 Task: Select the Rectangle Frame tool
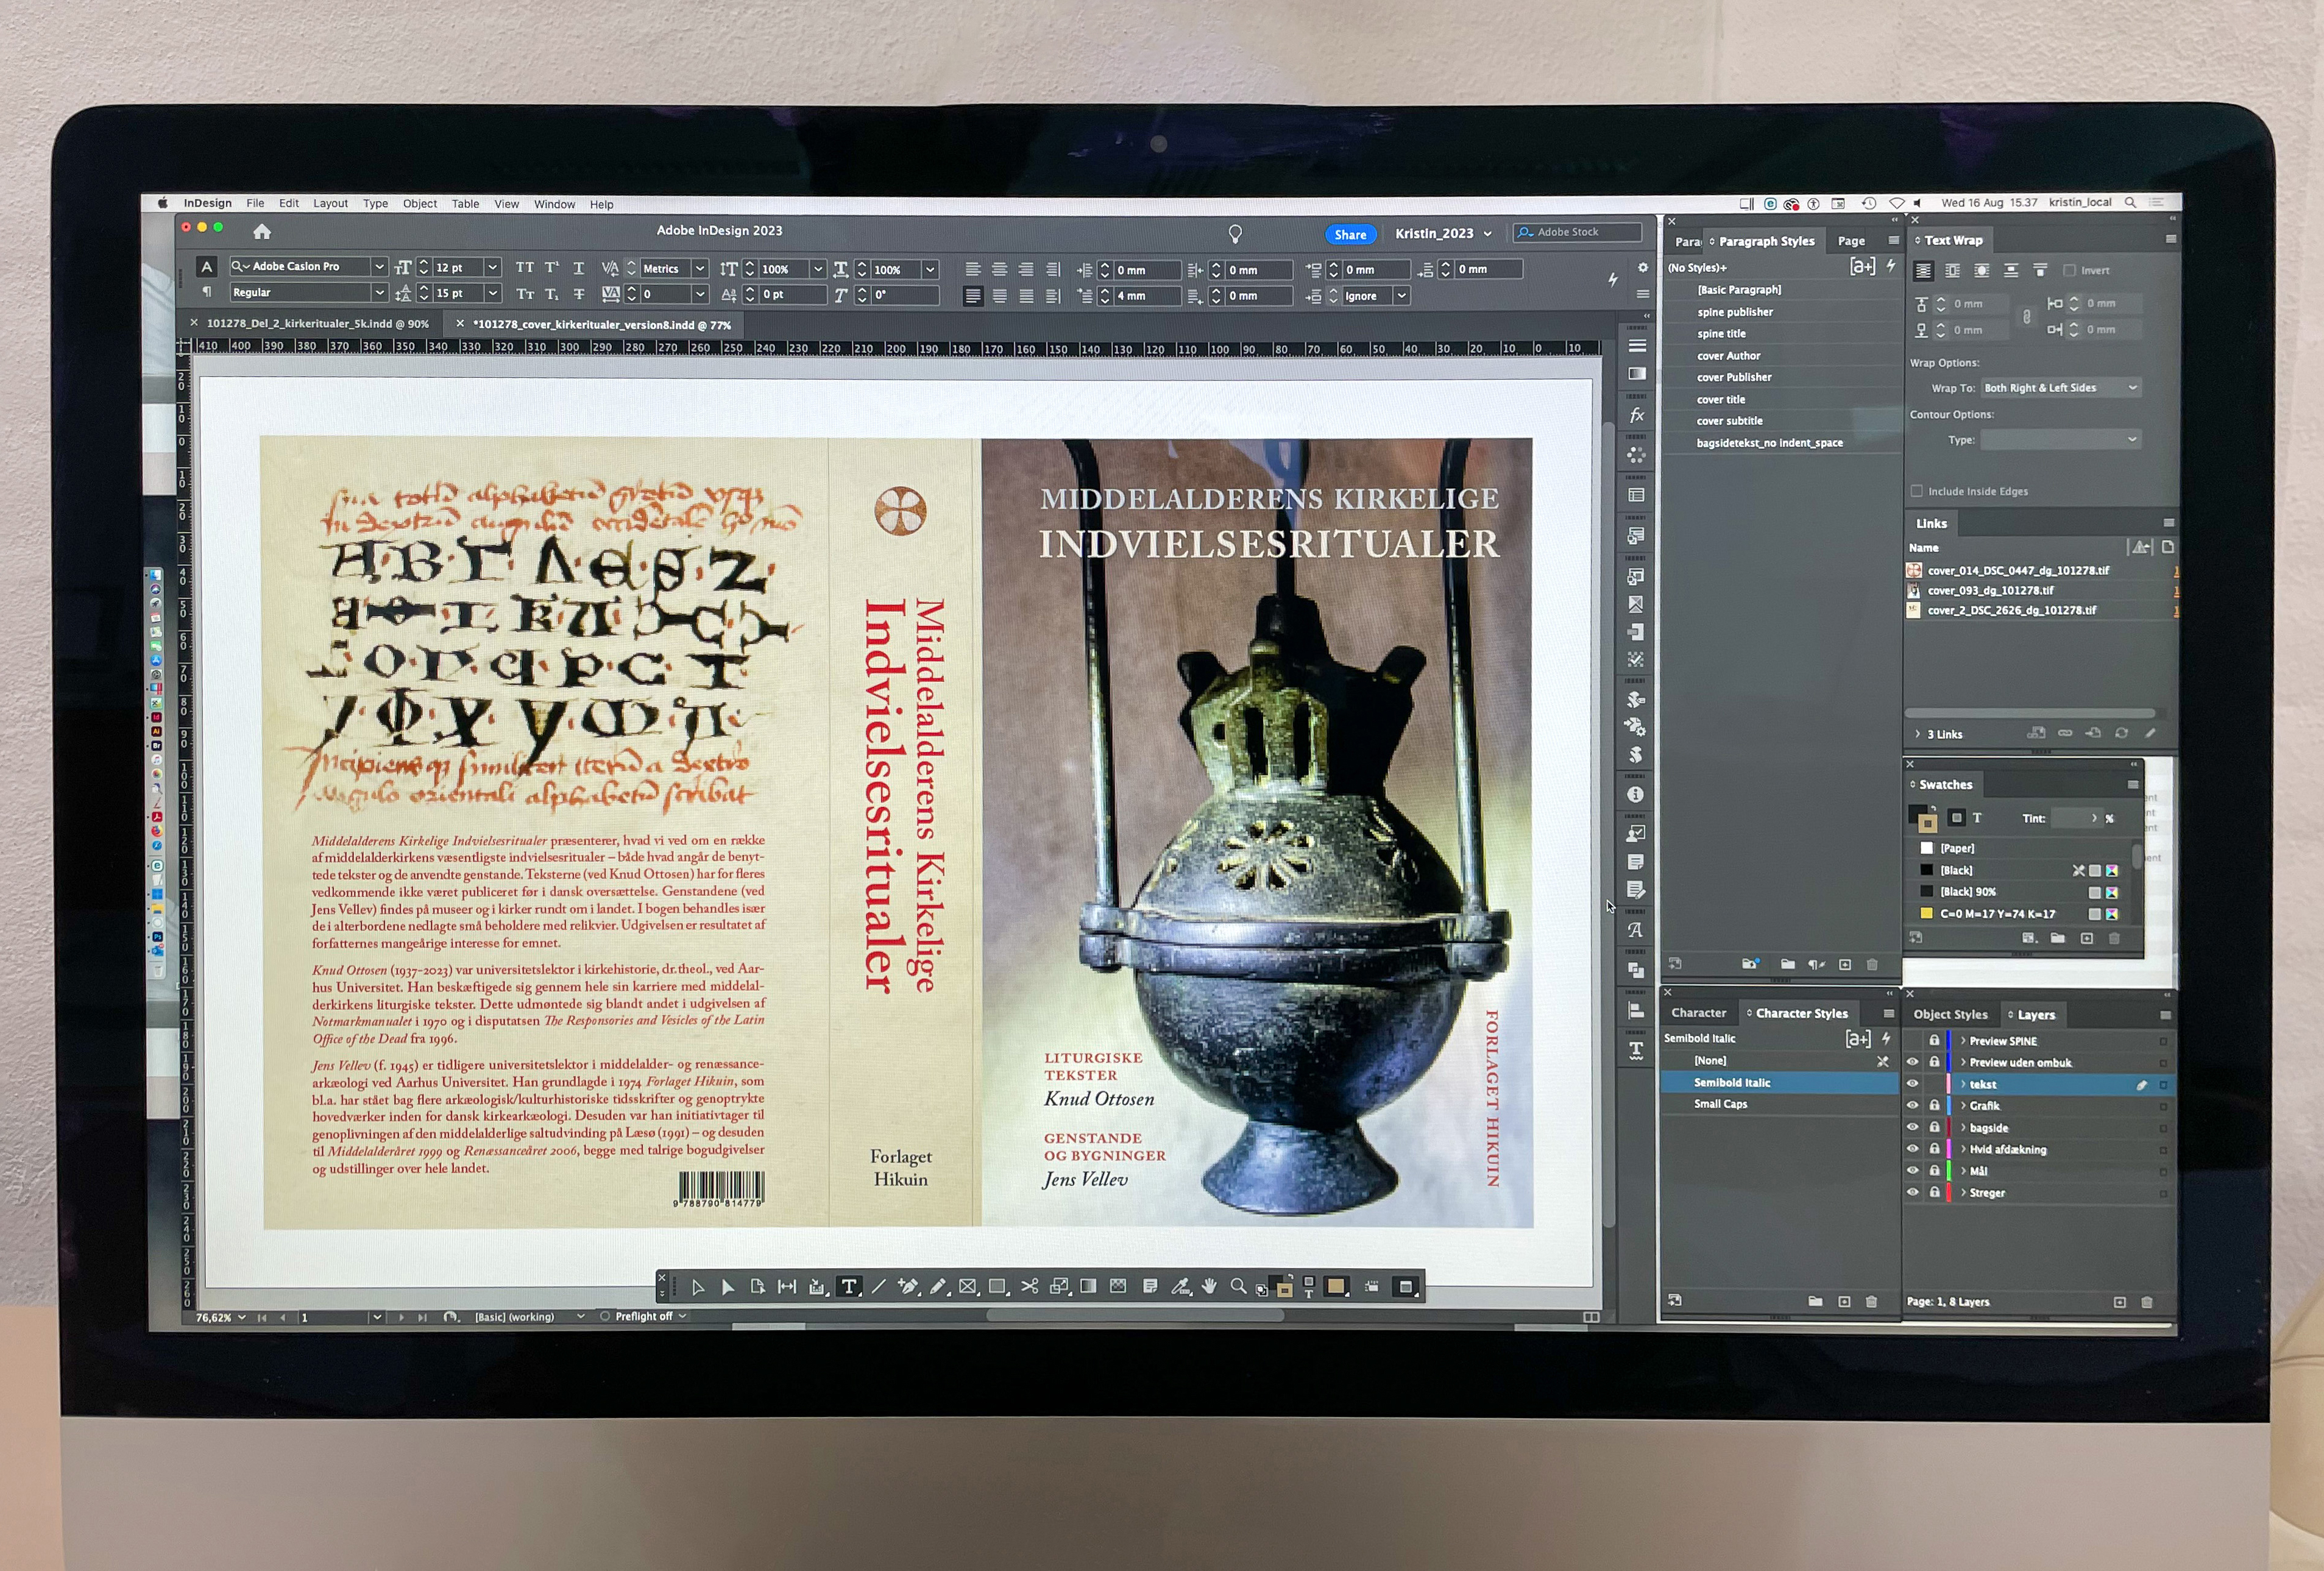[x=968, y=1287]
